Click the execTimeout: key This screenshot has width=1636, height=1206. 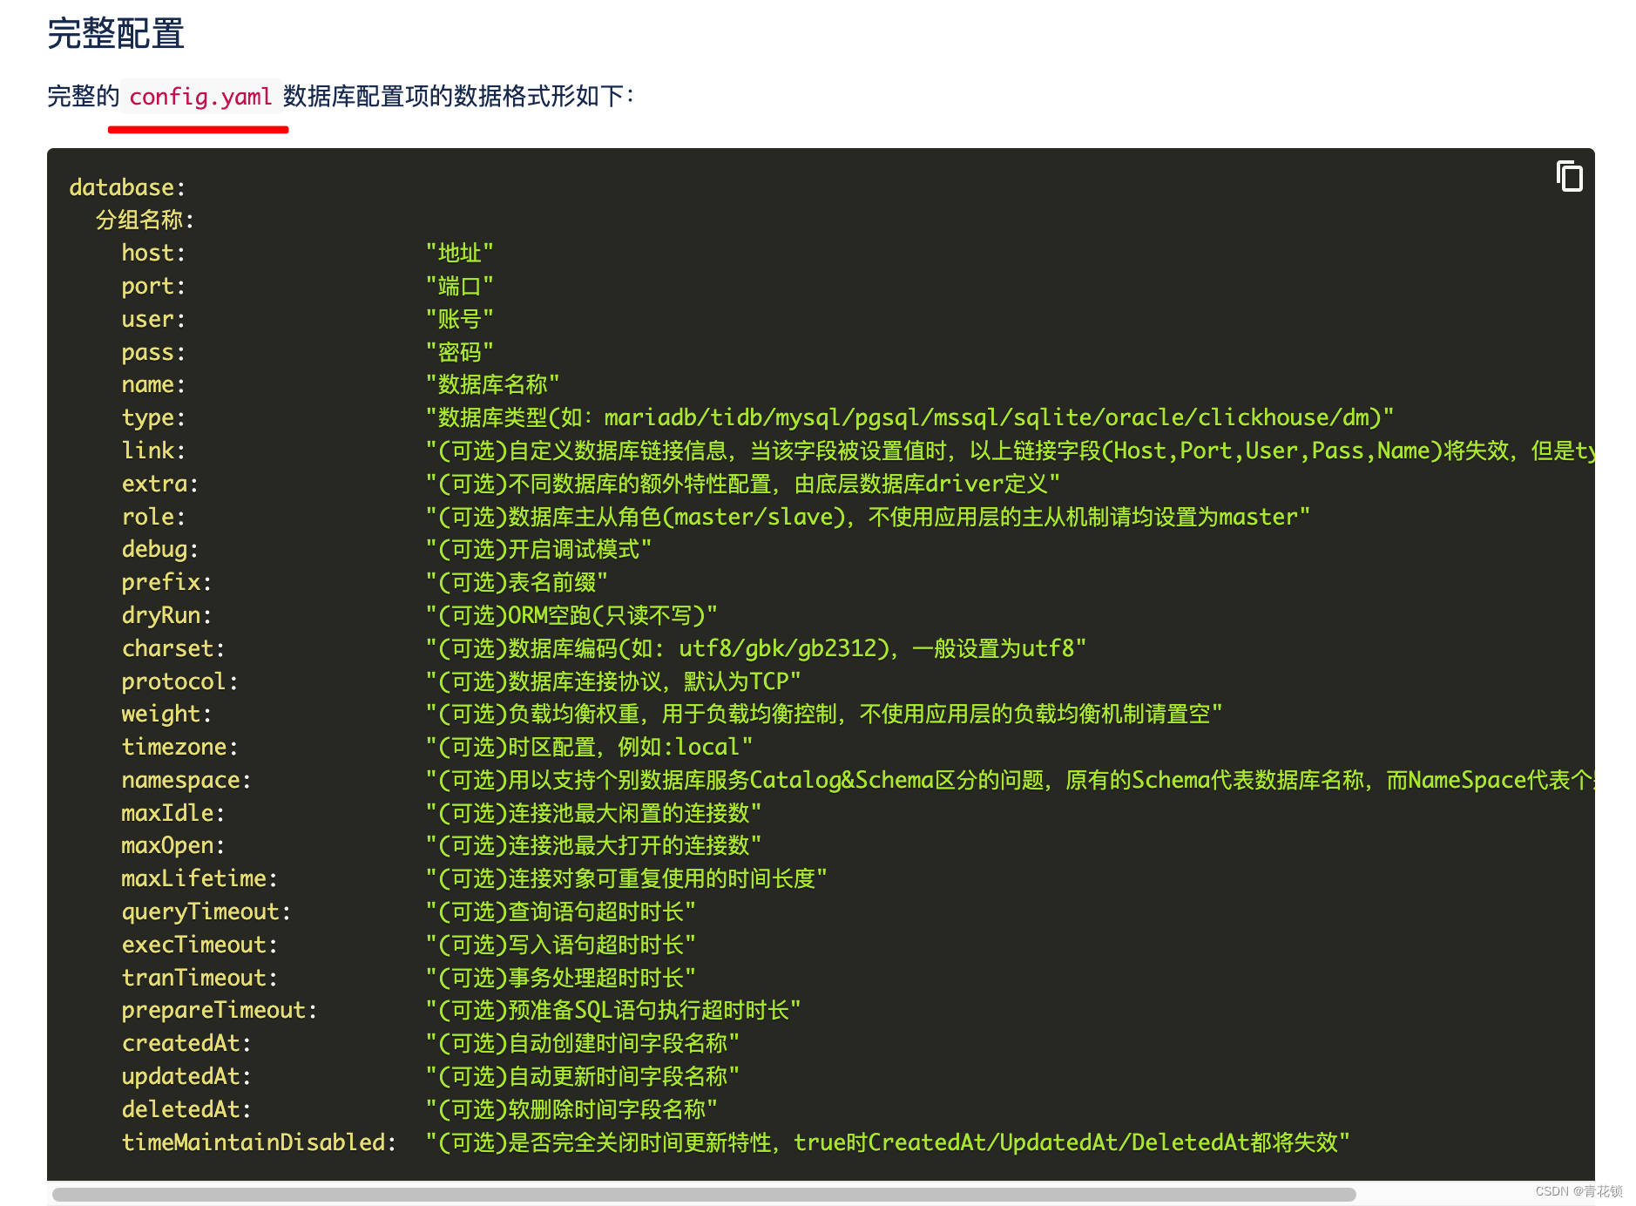pos(199,945)
